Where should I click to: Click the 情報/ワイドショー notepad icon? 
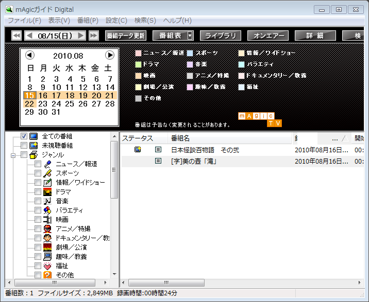coord(47,183)
